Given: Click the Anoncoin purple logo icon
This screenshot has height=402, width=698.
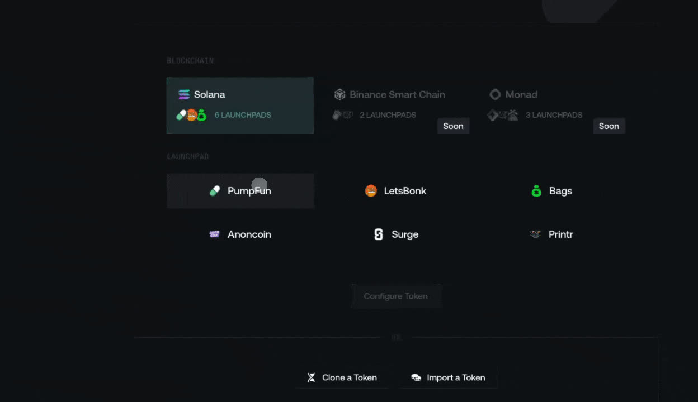Looking at the screenshot, I should click(x=215, y=234).
